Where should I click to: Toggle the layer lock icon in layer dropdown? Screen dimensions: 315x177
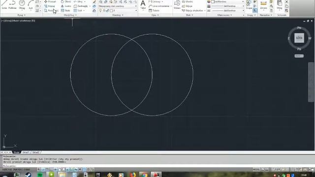(108, 10)
